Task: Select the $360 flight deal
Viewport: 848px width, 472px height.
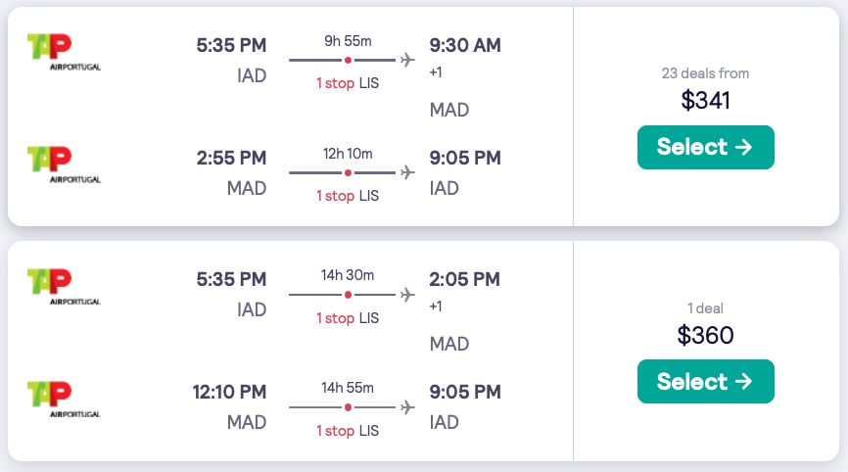Action: pyautogui.click(x=705, y=382)
